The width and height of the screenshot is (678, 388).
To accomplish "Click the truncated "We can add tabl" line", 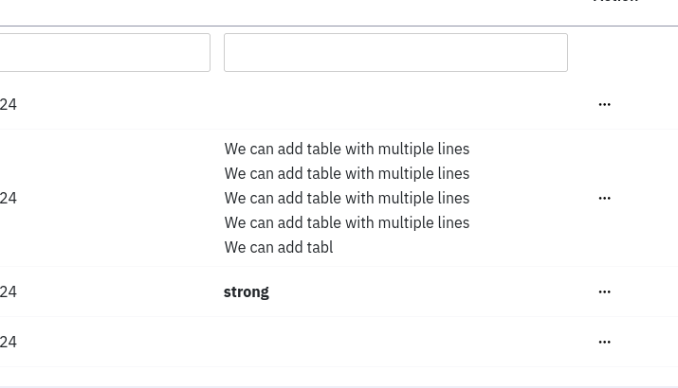I will pyautogui.click(x=279, y=247).
